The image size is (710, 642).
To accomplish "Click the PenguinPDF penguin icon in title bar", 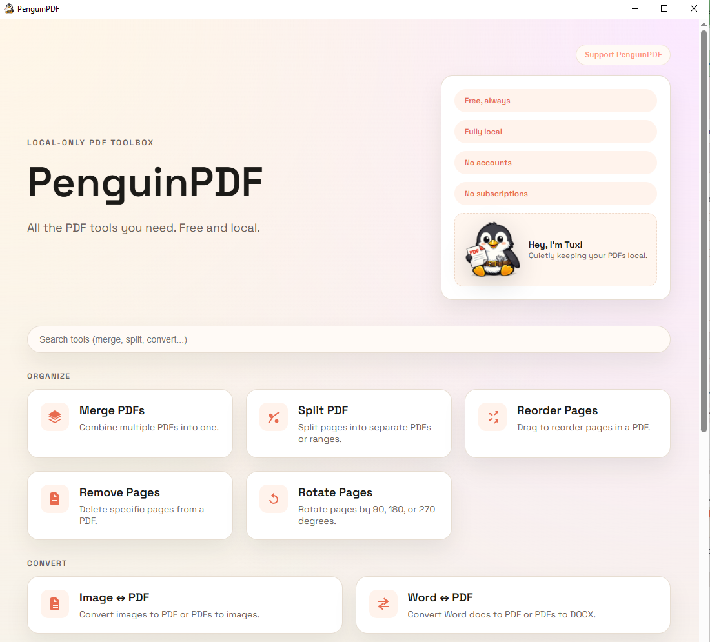I will pyautogui.click(x=9, y=8).
